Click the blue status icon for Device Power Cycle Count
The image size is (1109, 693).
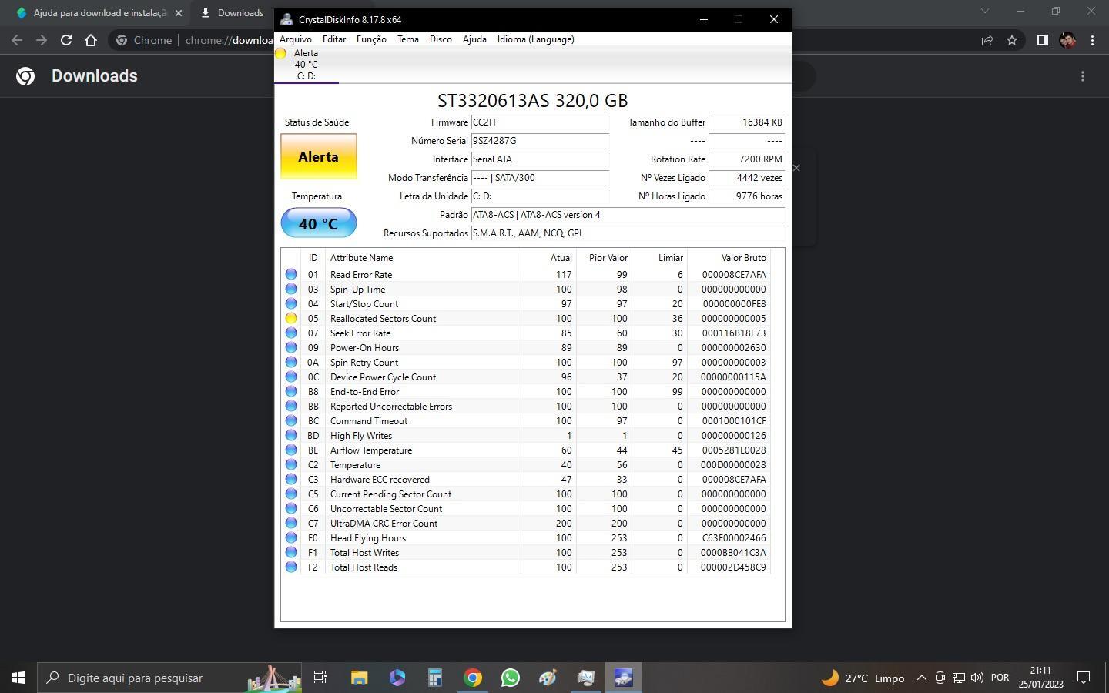tap(291, 377)
